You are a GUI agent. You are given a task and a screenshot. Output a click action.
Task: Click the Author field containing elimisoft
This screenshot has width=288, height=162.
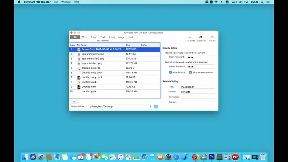(197, 92)
